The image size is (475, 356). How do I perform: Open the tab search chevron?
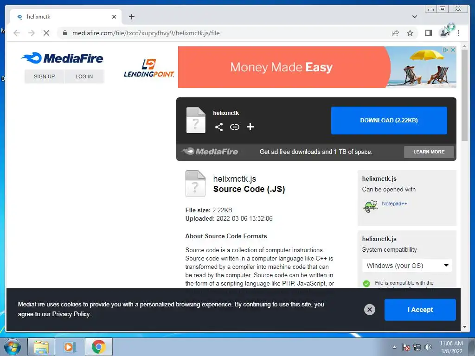pos(414,17)
